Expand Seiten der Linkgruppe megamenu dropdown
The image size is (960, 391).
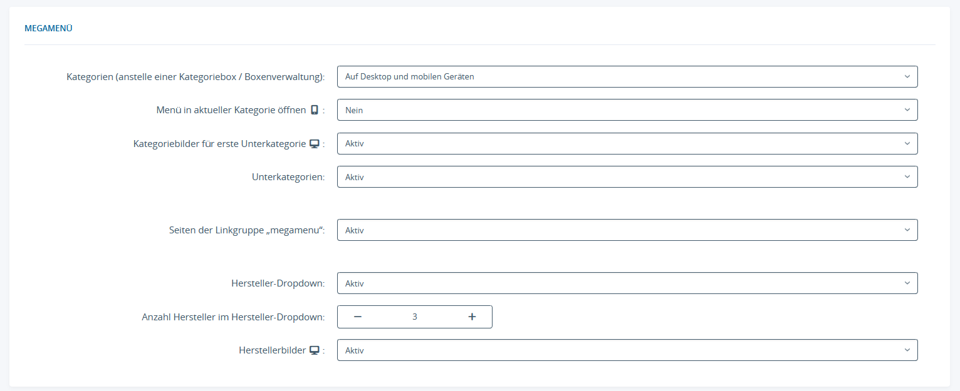(x=627, y=230)
